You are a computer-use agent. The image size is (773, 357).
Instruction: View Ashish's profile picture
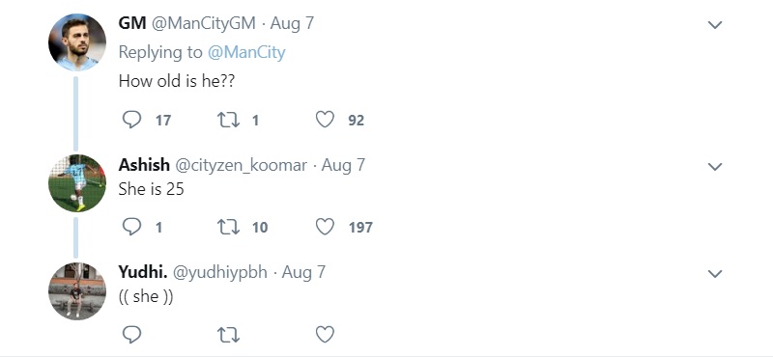click(x=77, y=183)
